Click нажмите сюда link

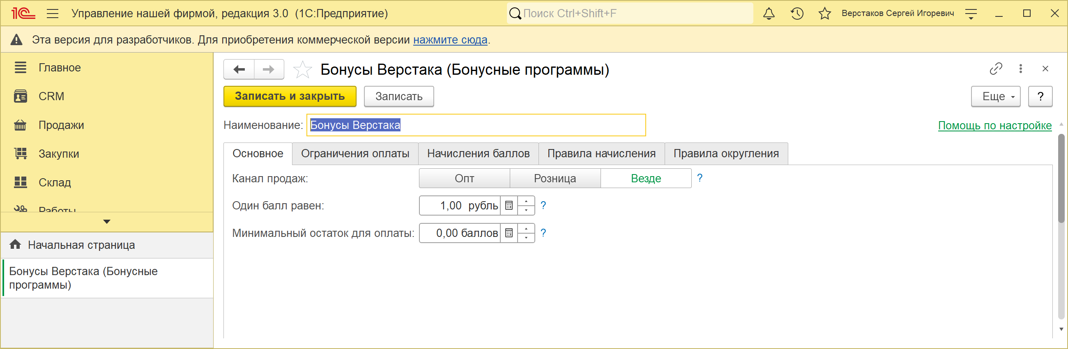click(450, 40)
